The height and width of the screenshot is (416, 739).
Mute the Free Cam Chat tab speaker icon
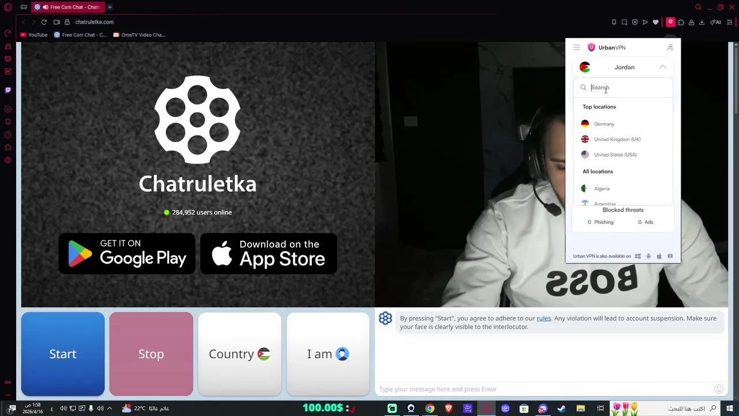[x=45, y=8]
